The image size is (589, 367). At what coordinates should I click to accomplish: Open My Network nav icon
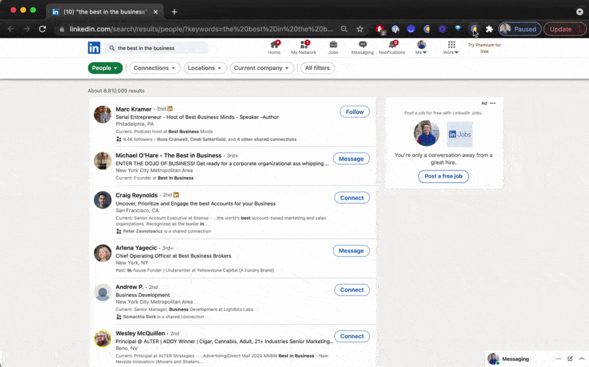coord(303,48)
